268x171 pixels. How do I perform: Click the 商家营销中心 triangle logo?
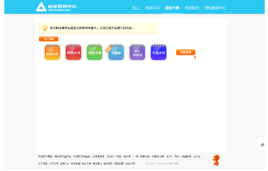coord(41,7)
